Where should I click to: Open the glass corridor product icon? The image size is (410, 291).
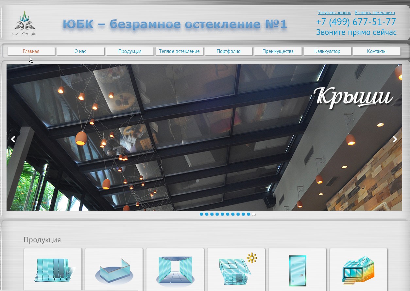click(x=175, y=270)
